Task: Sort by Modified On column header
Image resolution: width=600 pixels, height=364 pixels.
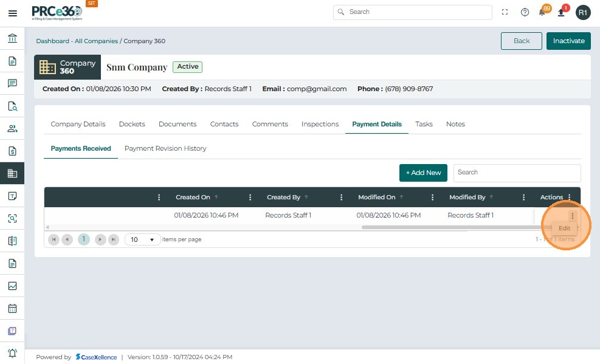Action: click(376, 197)
